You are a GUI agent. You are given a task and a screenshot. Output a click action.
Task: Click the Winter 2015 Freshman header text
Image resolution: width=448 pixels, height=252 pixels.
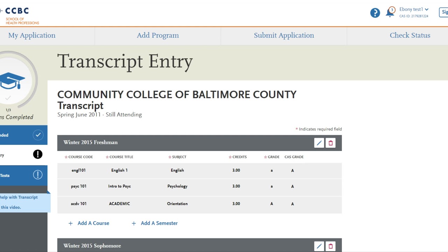pyautogui.click(x=90, y=142)
